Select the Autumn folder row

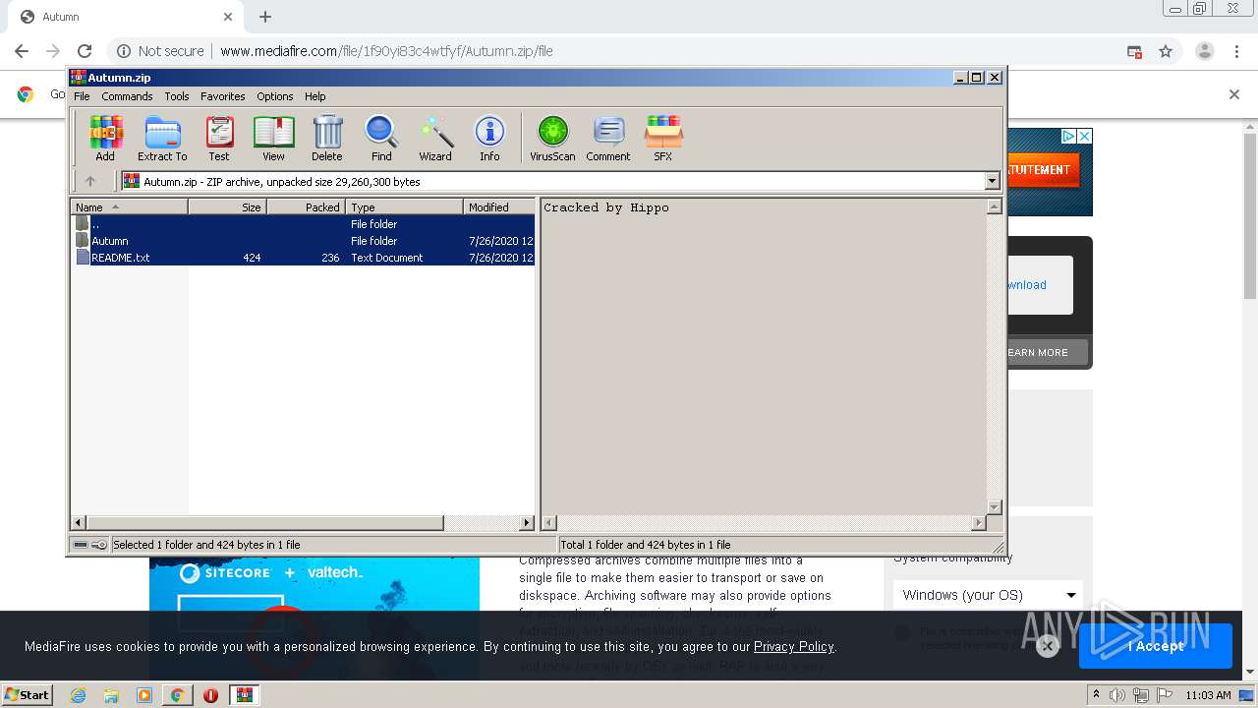coord(303,241)
